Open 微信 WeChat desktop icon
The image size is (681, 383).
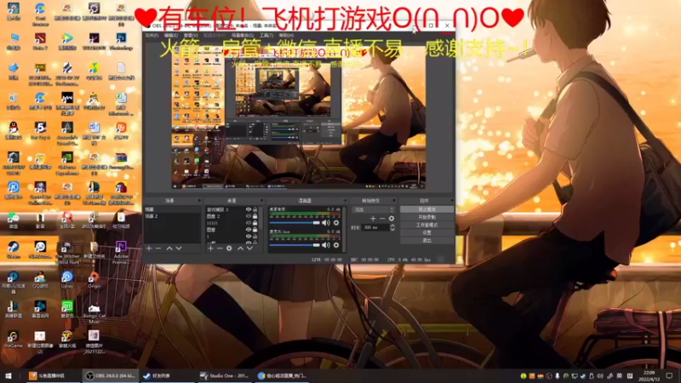tap(13, 220)
